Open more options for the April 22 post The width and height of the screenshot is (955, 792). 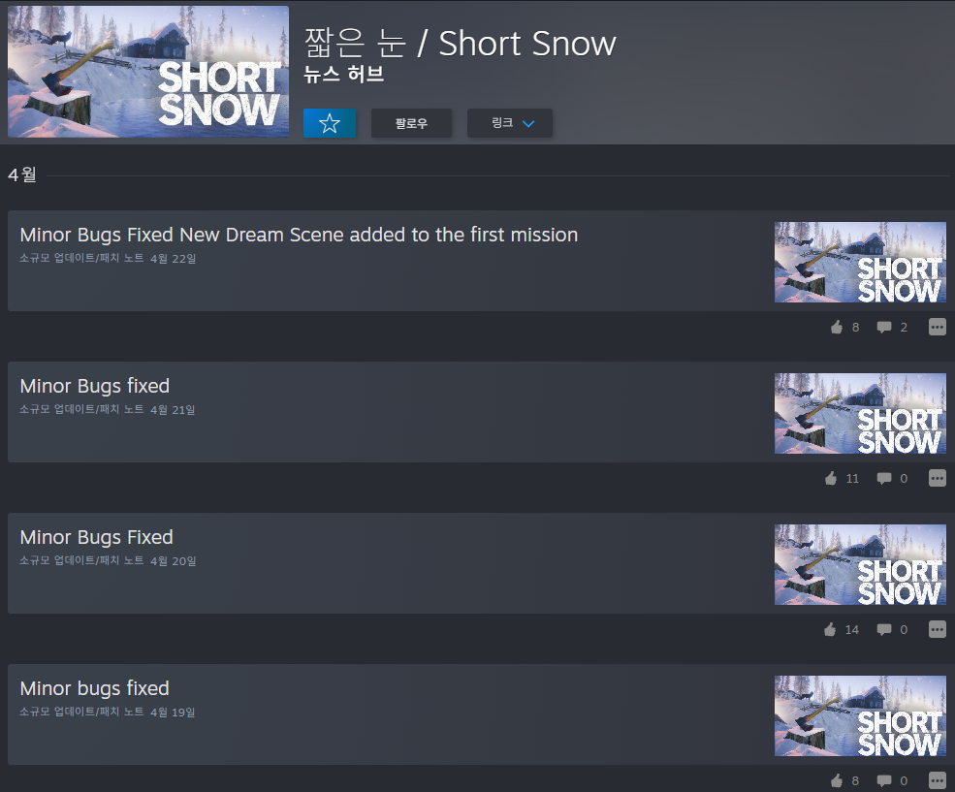click(938, 327)
